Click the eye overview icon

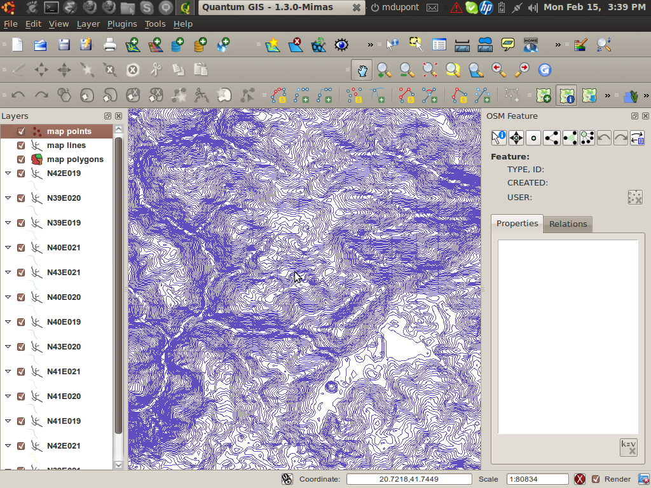coord(341,44)
